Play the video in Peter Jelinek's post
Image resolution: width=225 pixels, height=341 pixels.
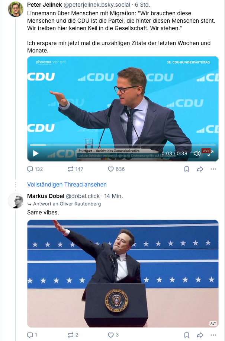point(36,153)
